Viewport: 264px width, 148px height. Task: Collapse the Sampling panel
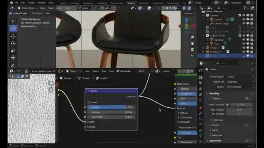coord(207,93)
